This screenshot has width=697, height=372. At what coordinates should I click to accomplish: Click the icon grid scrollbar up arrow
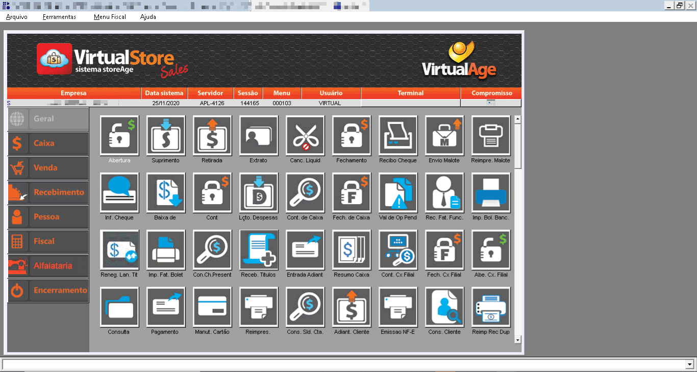[518, 119]
